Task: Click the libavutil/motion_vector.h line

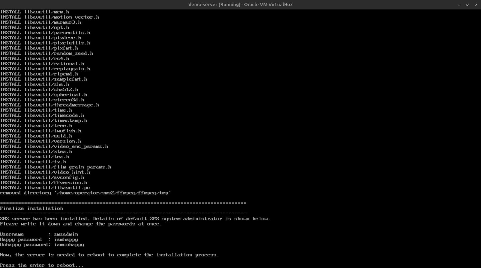Action: [x=50, y=17]
